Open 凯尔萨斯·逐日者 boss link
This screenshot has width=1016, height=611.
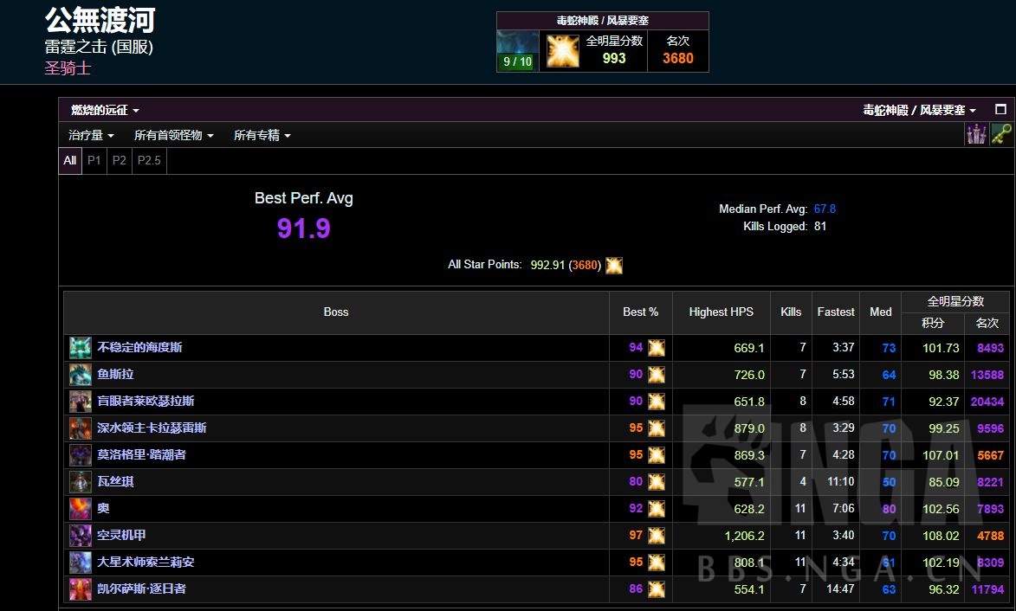[141, 589]
